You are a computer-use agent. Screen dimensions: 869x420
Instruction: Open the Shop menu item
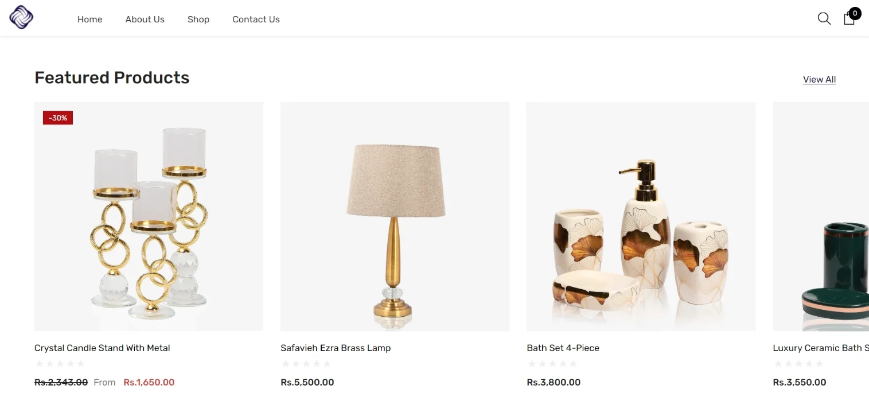tap(198, 20)
